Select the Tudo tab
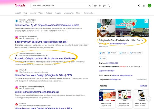Screen dimensions: 154x109 click(x=25, y=13)
